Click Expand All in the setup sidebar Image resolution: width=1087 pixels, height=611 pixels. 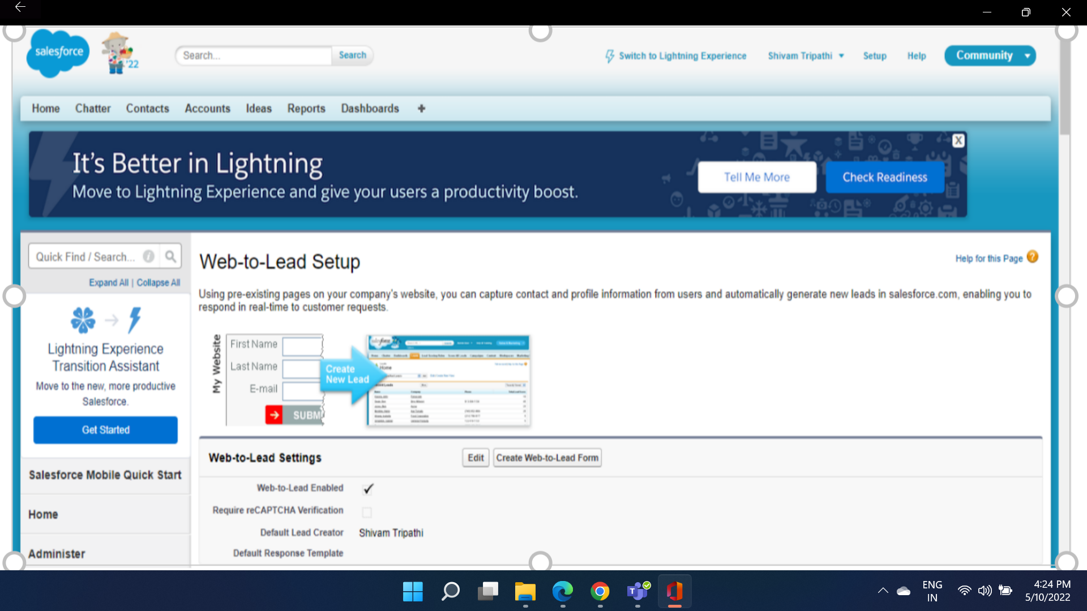point(108,283)
